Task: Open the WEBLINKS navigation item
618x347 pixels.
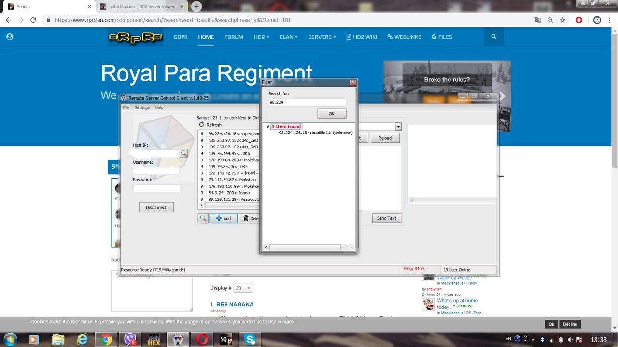Action: [x=405, y=37]
